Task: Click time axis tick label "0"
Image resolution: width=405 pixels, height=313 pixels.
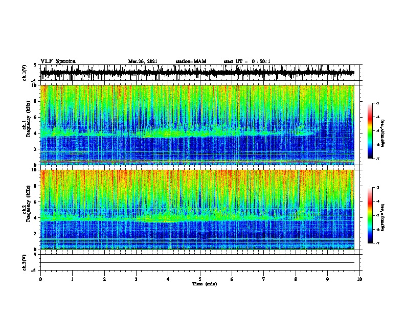Action: pos(40,279)
